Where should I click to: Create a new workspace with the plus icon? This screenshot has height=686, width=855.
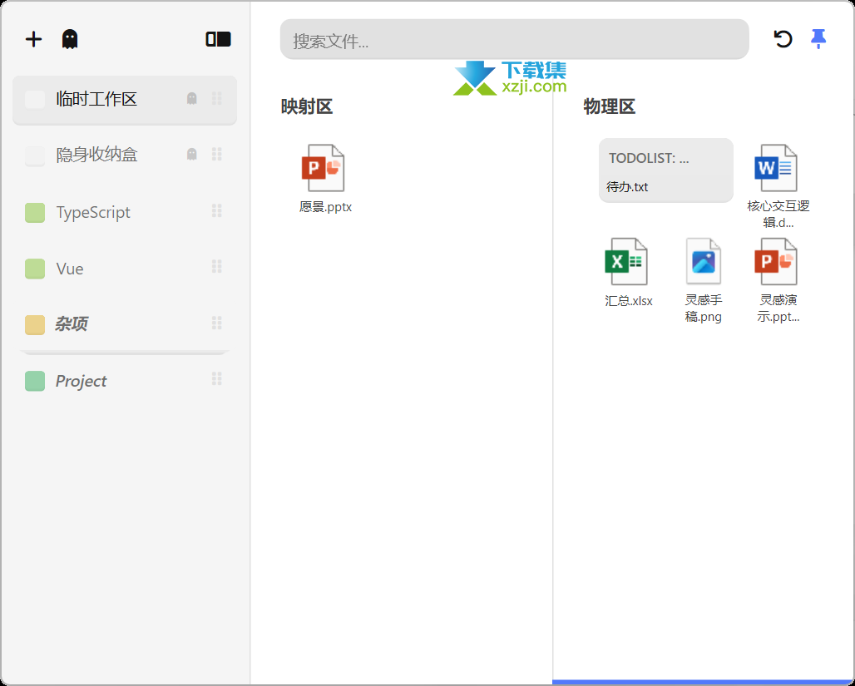(32, 38)
